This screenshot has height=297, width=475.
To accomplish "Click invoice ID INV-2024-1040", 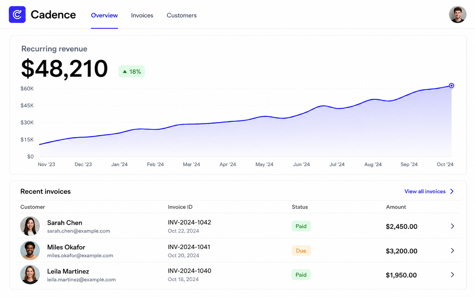I will pos(189,271).
